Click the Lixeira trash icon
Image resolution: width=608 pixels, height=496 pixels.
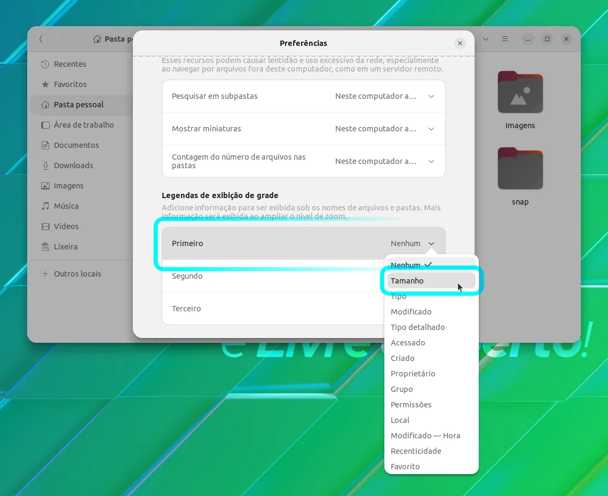(45, 247)
